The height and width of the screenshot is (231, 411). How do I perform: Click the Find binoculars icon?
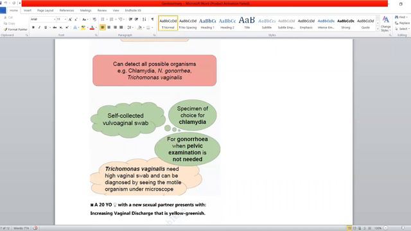point(397,17)
